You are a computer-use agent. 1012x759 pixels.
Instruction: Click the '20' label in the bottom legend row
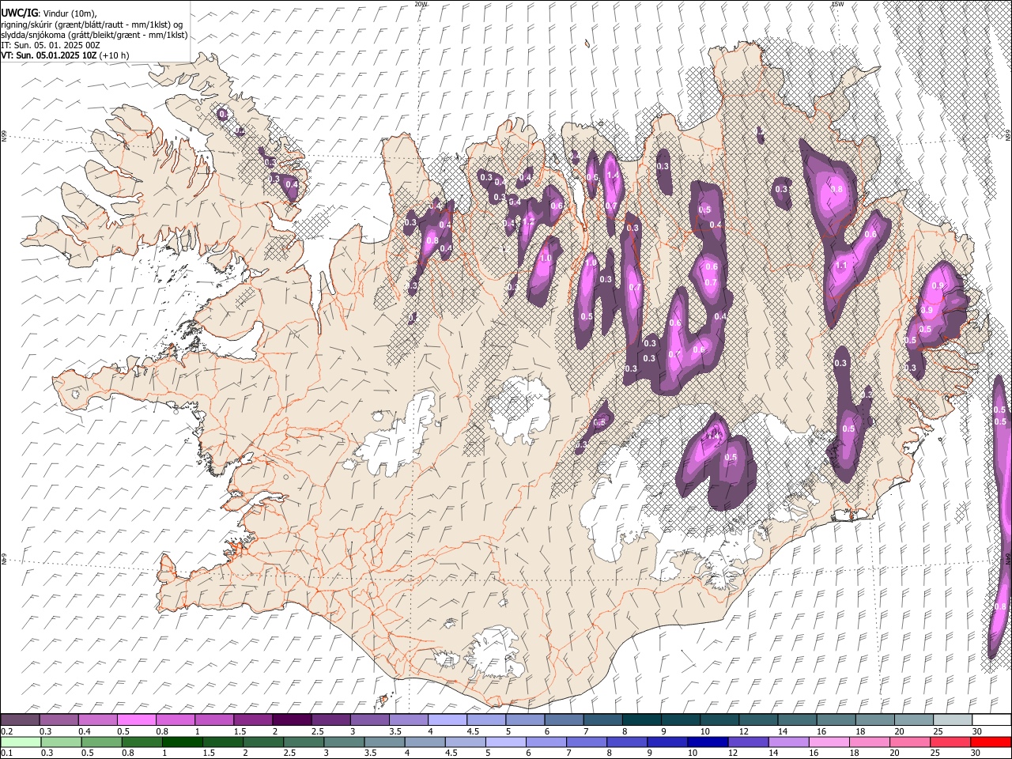point(894,753)
